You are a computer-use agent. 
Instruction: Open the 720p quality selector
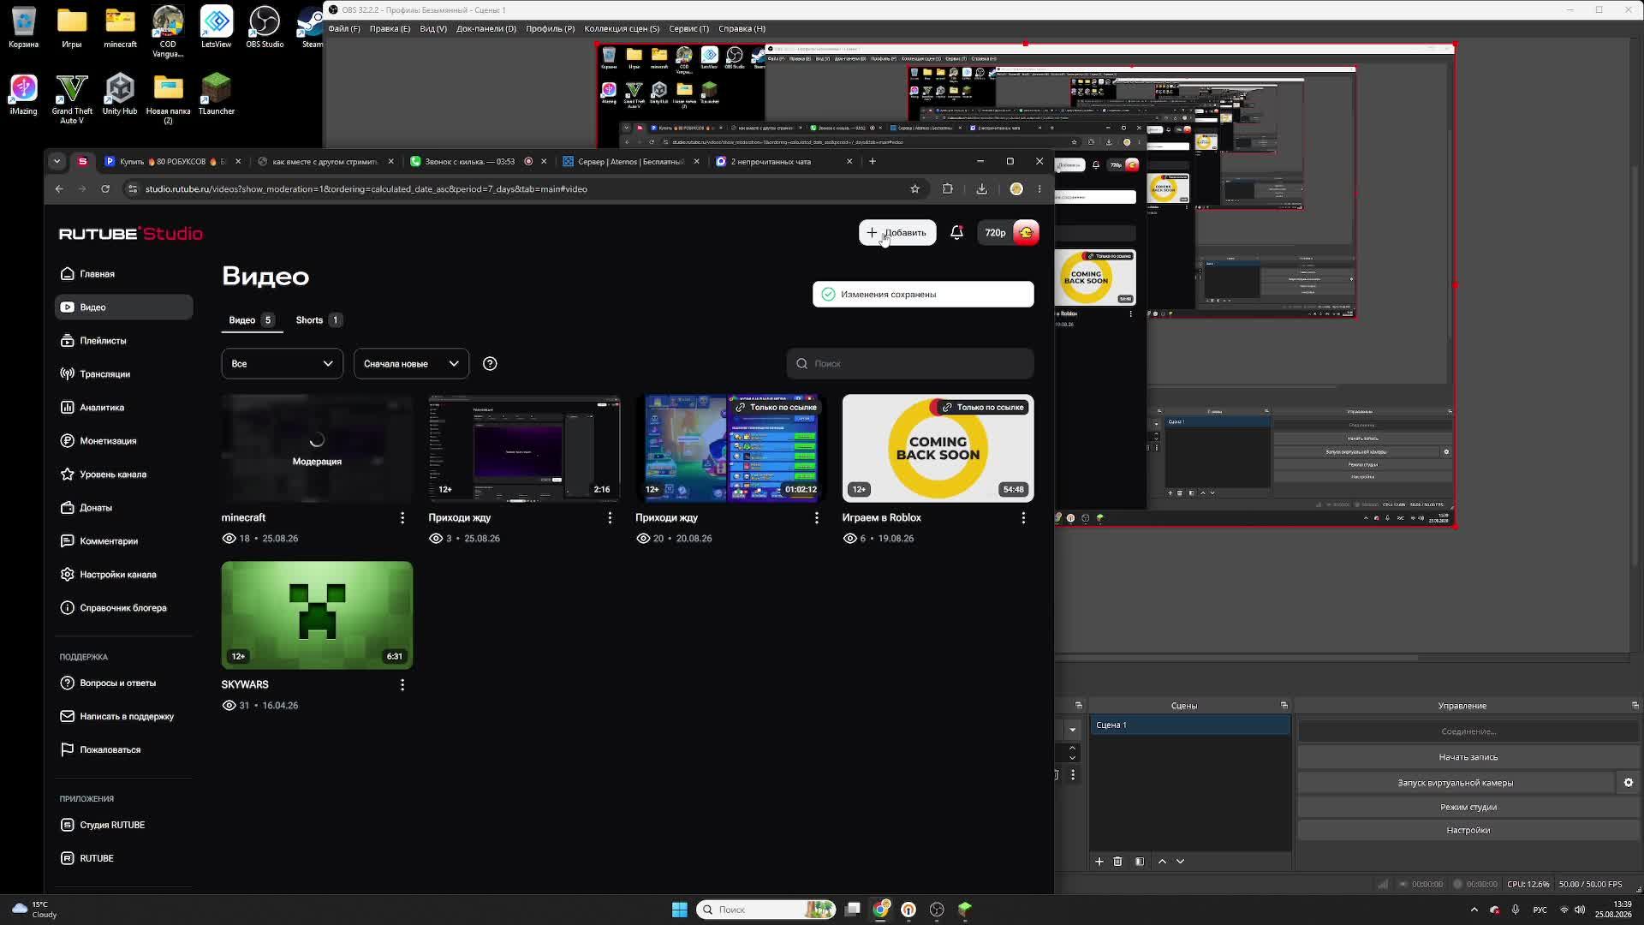[994, 232]
